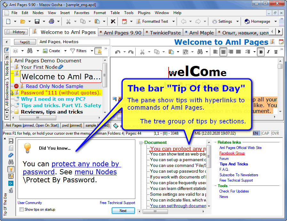
Task: Toggle the Tip Of The Day lightbulb panel button
Action: click(11, 169)
